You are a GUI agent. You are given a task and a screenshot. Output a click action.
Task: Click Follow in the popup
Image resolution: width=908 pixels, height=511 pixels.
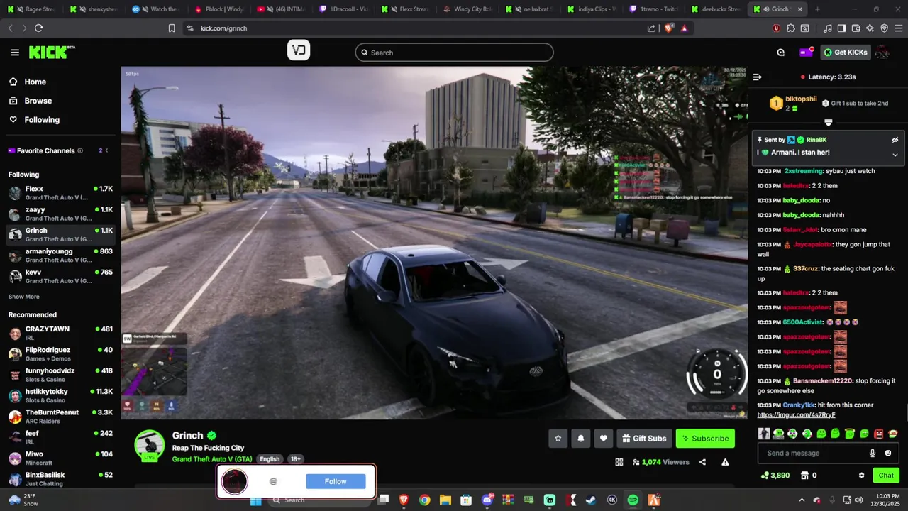[336, 481]
